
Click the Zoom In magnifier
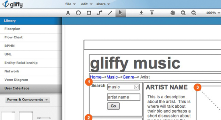click(183, 13)
